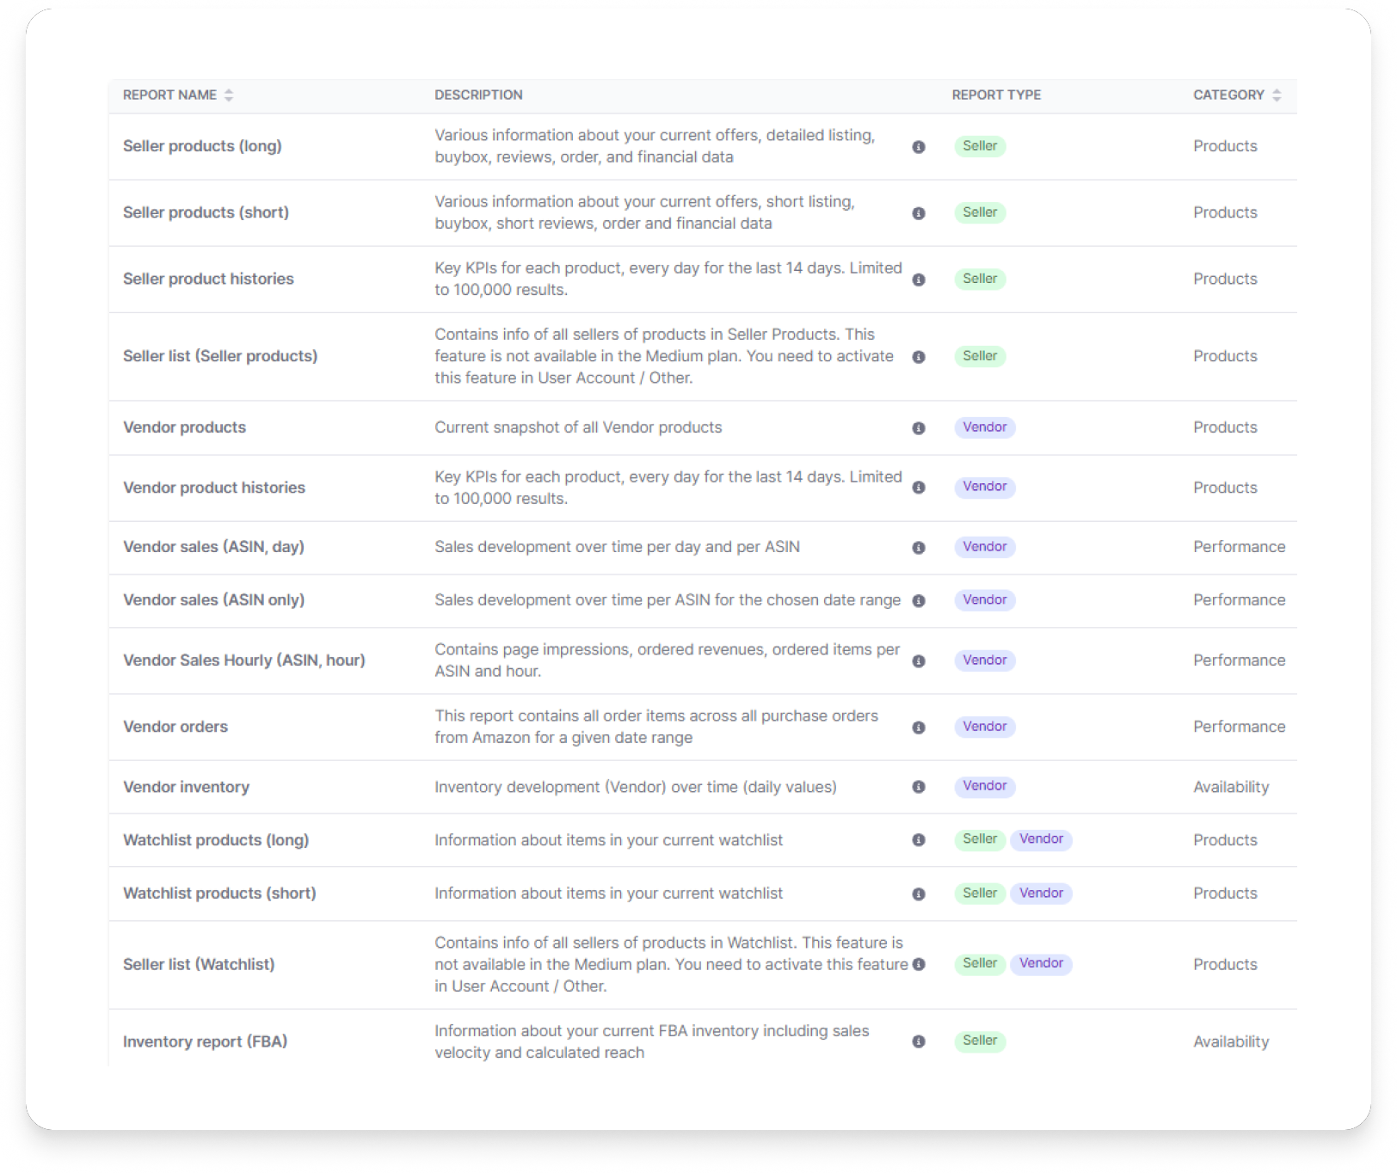Image resolution: width=1397 pixels, height=1173 pixels.
Task: Click Vendor tag in Vendor orders row
Action: pyautogui.click(x=985, y=727)
